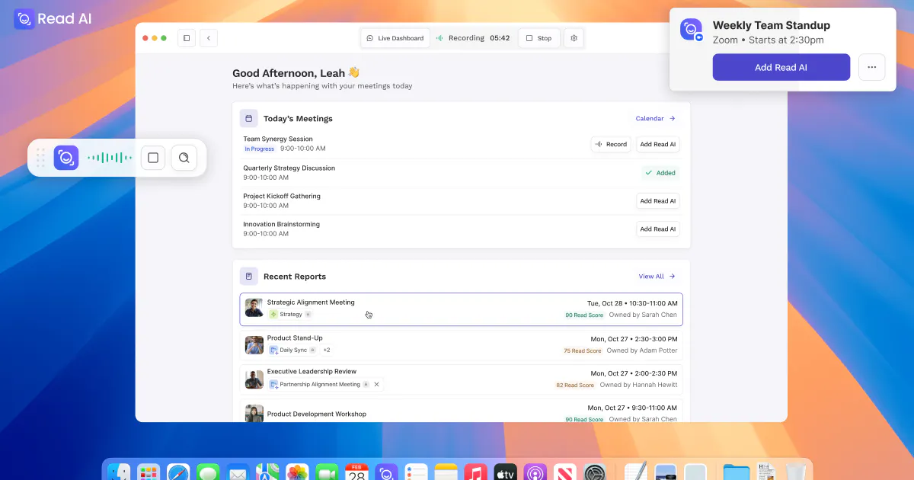Launch Safari from the dock
This screenshot has height=480, width=914.
click(x=178, y=472)
